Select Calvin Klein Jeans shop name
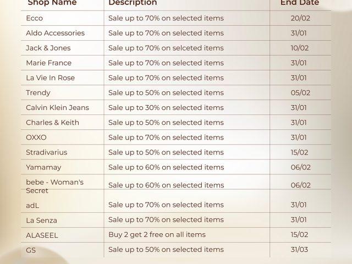 coord(57,107)
